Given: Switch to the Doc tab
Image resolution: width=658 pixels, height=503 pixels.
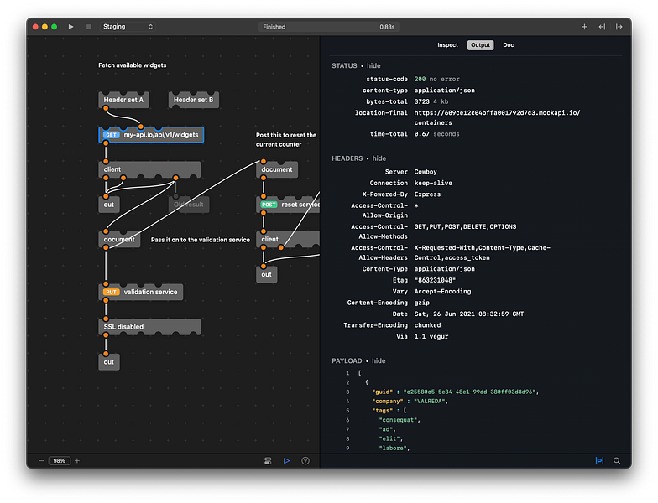Looking at the screenshot, I should point(509,45).
